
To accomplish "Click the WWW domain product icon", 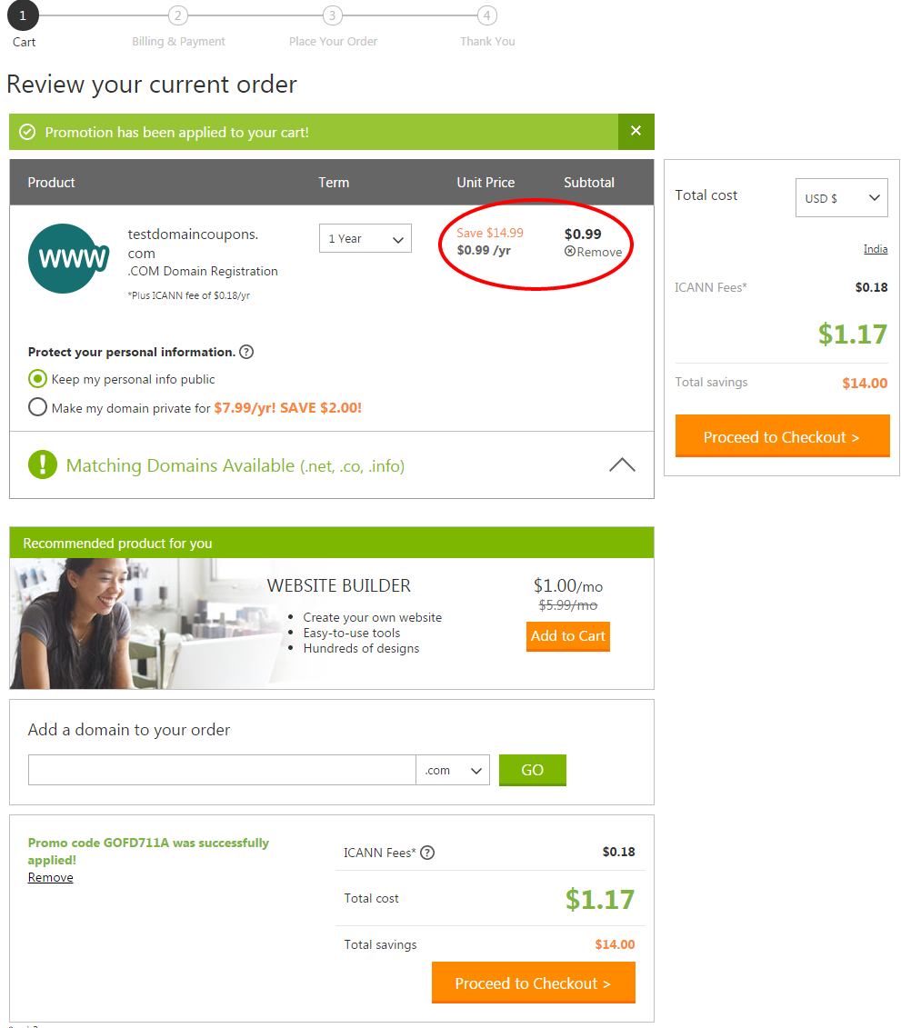I will point(69,258).
